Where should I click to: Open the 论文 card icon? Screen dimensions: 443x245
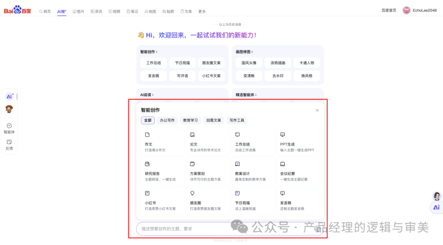tap(192, 135)
